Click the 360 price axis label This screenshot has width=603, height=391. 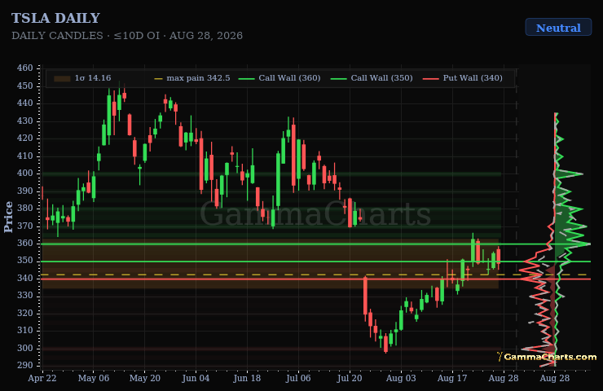pos(25,243)
